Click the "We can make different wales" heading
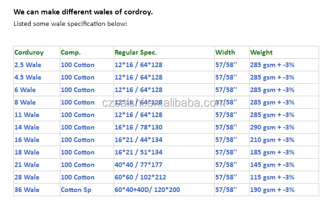The height and width of the screenshot is (204, 327). click(83, 12)
